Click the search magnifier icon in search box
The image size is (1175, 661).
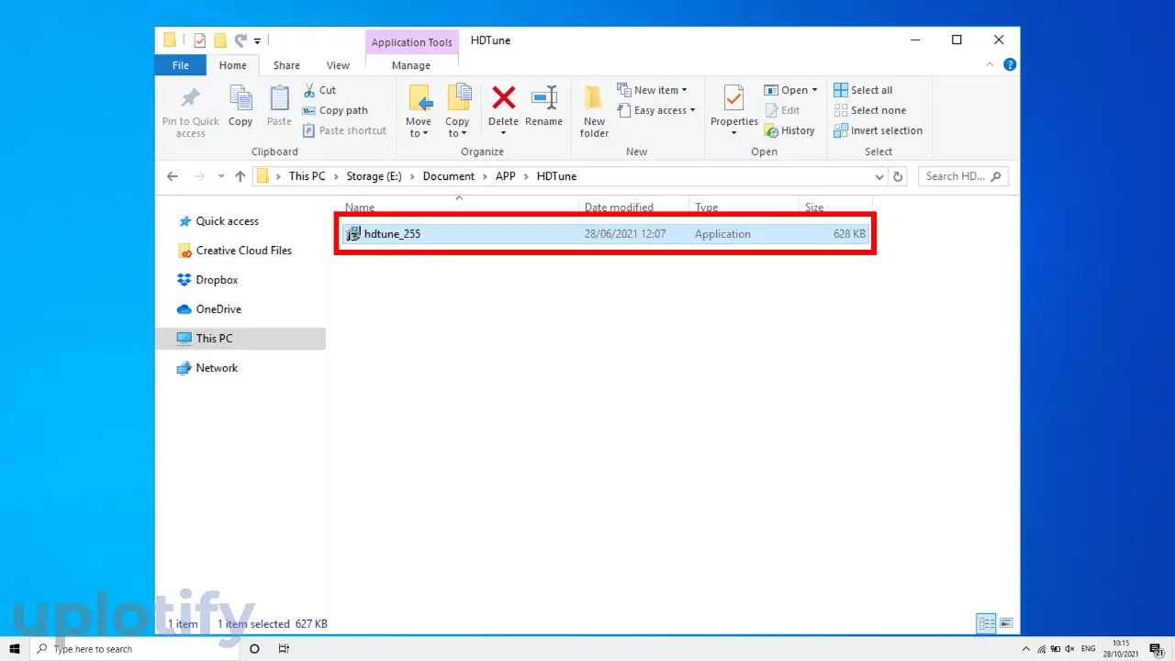coord(997,176)
